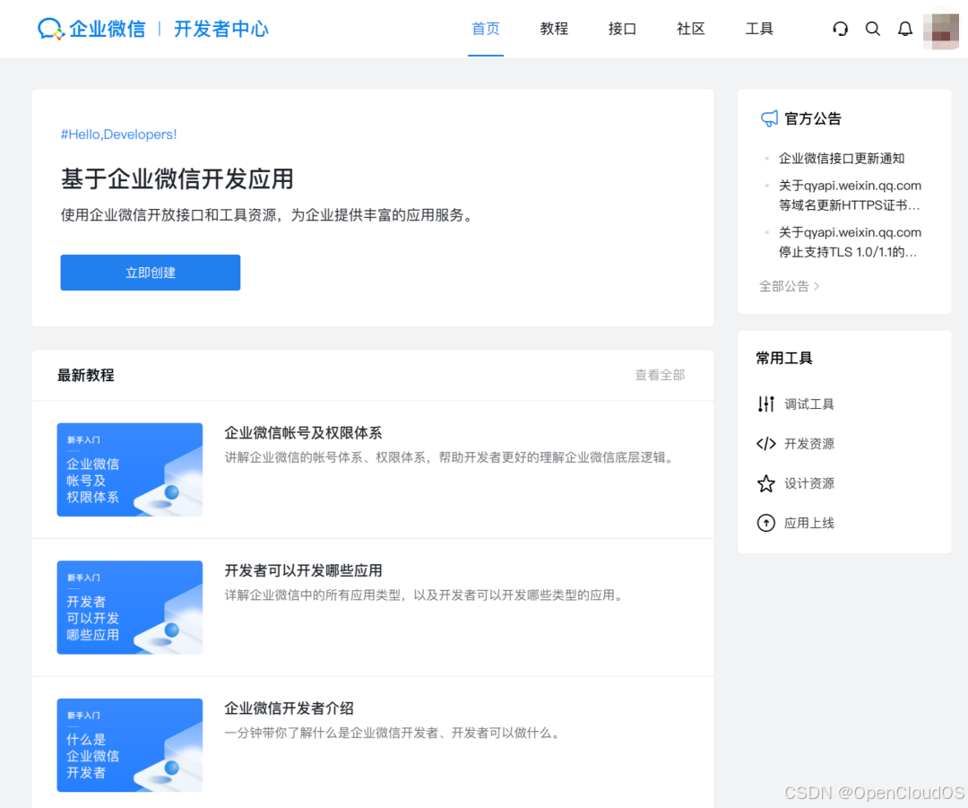This screenshot has height=808, width=968.
Task: Switch to the 教程 tab
Action: pos(553,29)
